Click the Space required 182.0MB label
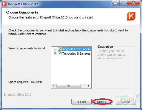 coord(25,82)
